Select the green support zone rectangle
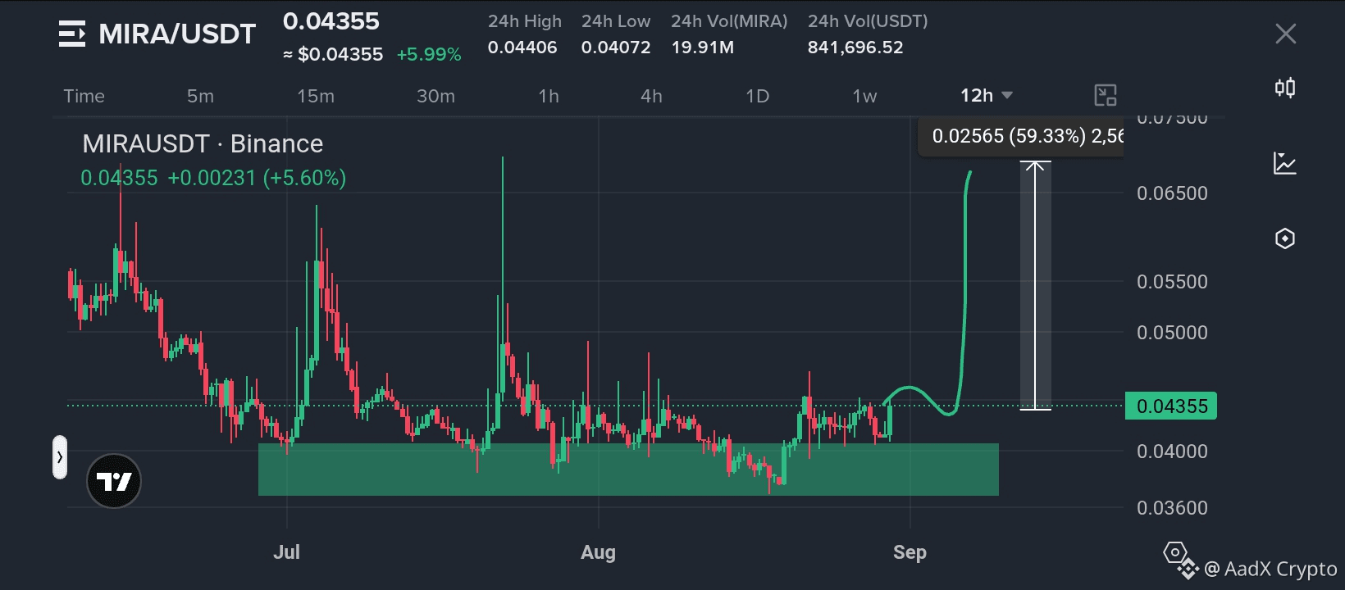The height and width of the screenshot is (590, 1345). pyautogui.click(x=628, y=470)
